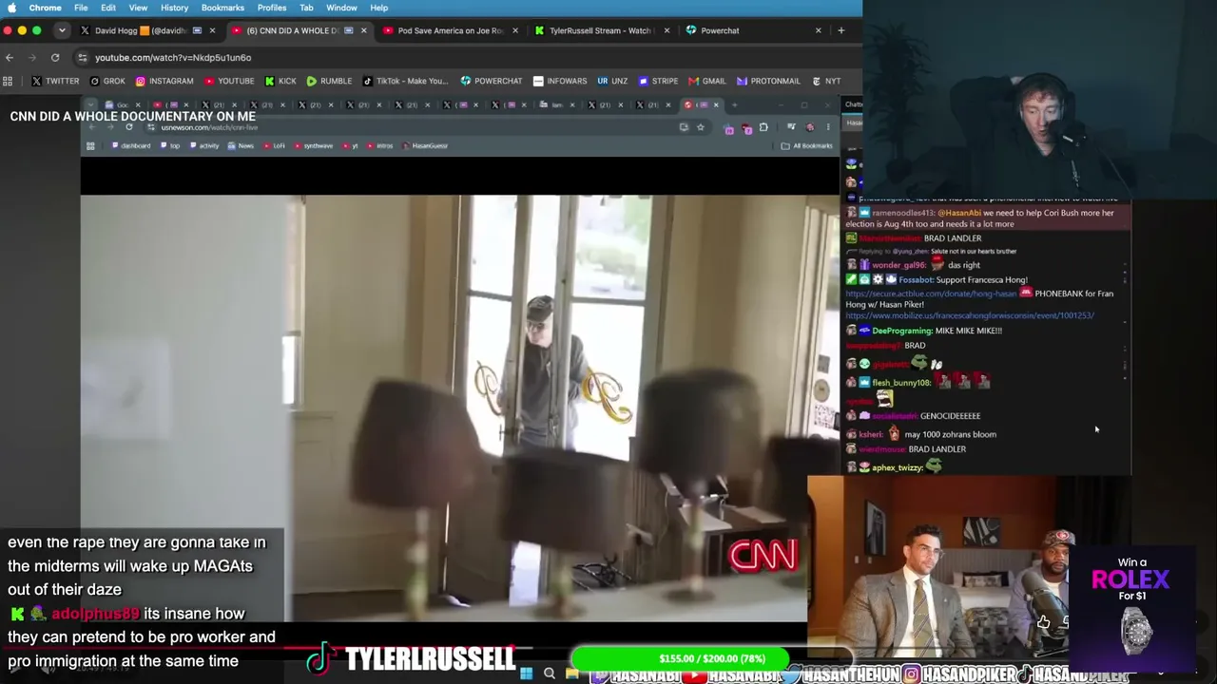Open the Profiles menu

click(272, 8)
